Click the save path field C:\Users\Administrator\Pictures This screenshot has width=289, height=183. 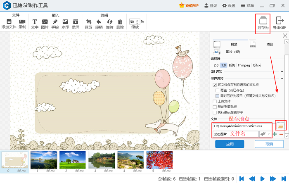(x=242, y=126)
